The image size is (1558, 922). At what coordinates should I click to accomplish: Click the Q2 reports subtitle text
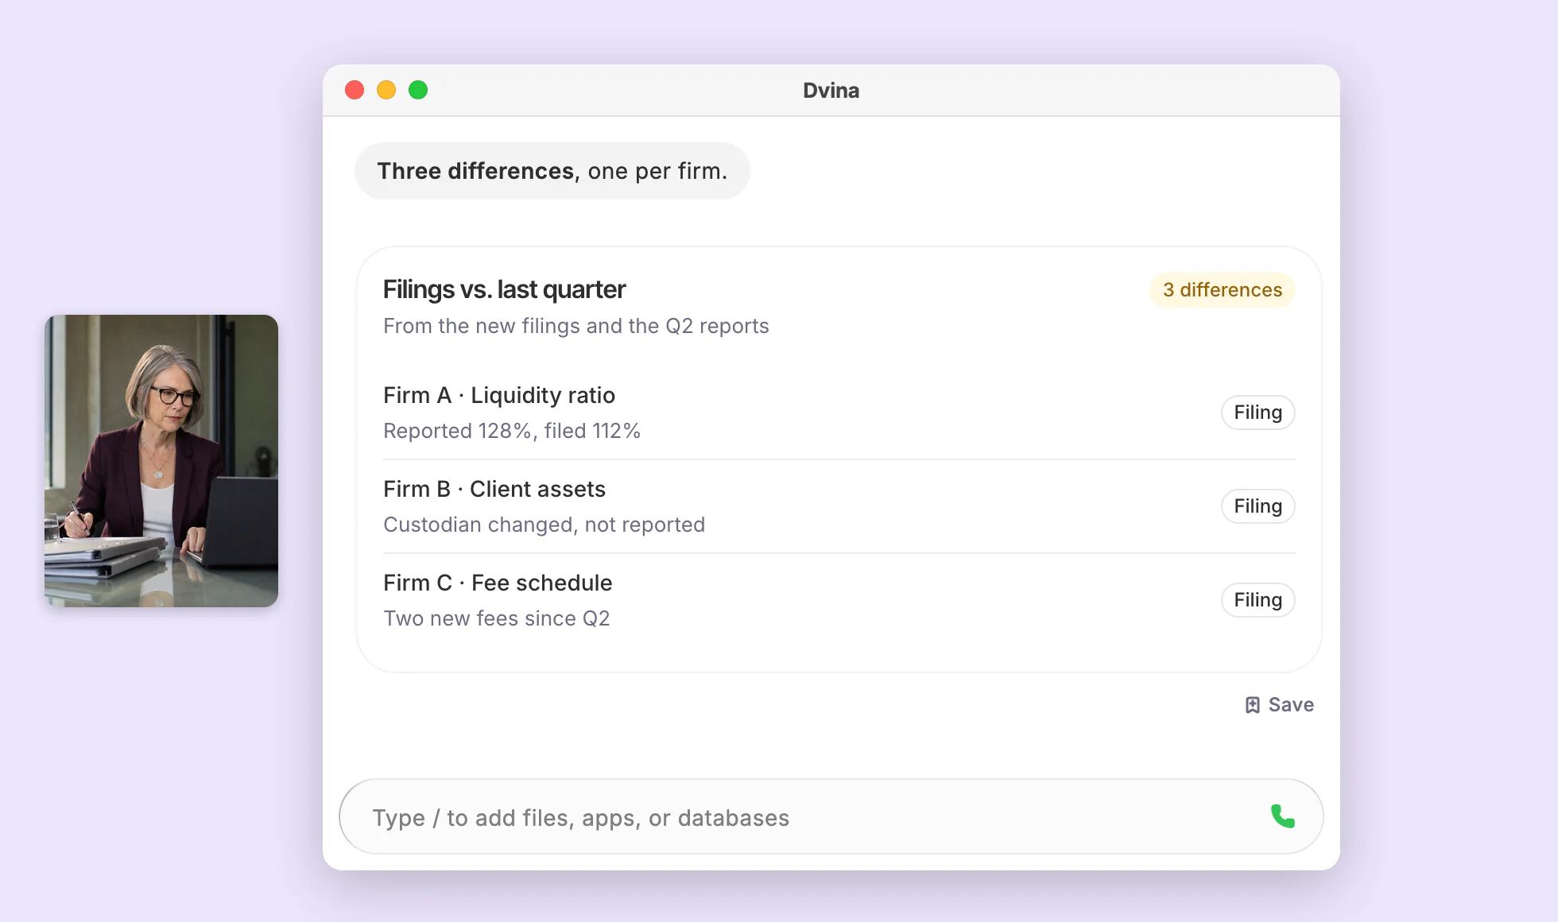576,326
